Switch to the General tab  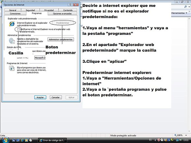coord(13,10)
